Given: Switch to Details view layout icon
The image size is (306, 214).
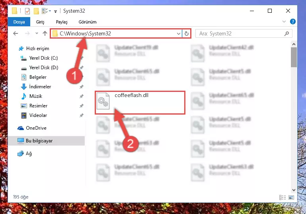Looking at the screenshot, I should coord(283,197).
